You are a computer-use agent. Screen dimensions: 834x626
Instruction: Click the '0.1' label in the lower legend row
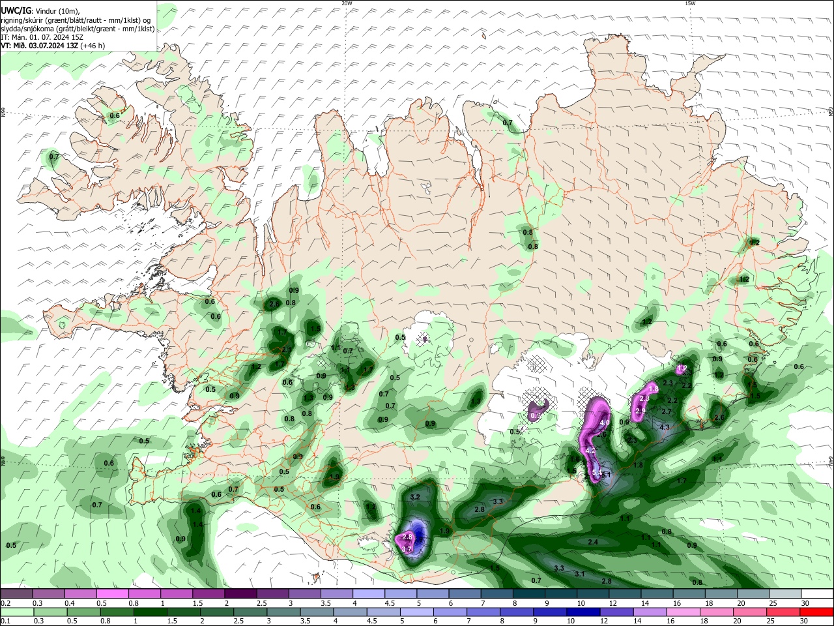point(5,621)
